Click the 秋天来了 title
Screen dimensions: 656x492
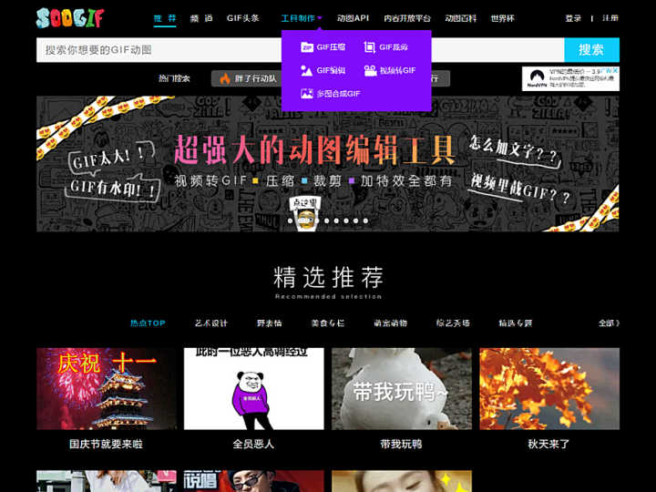[549, 444]
